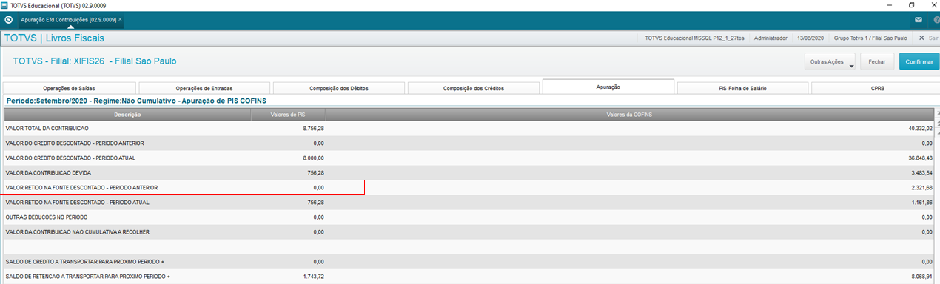This screenshot has height=284, width=940.
Task: Click COFINS value 40.332,02
Action: [x=920, y=129]
